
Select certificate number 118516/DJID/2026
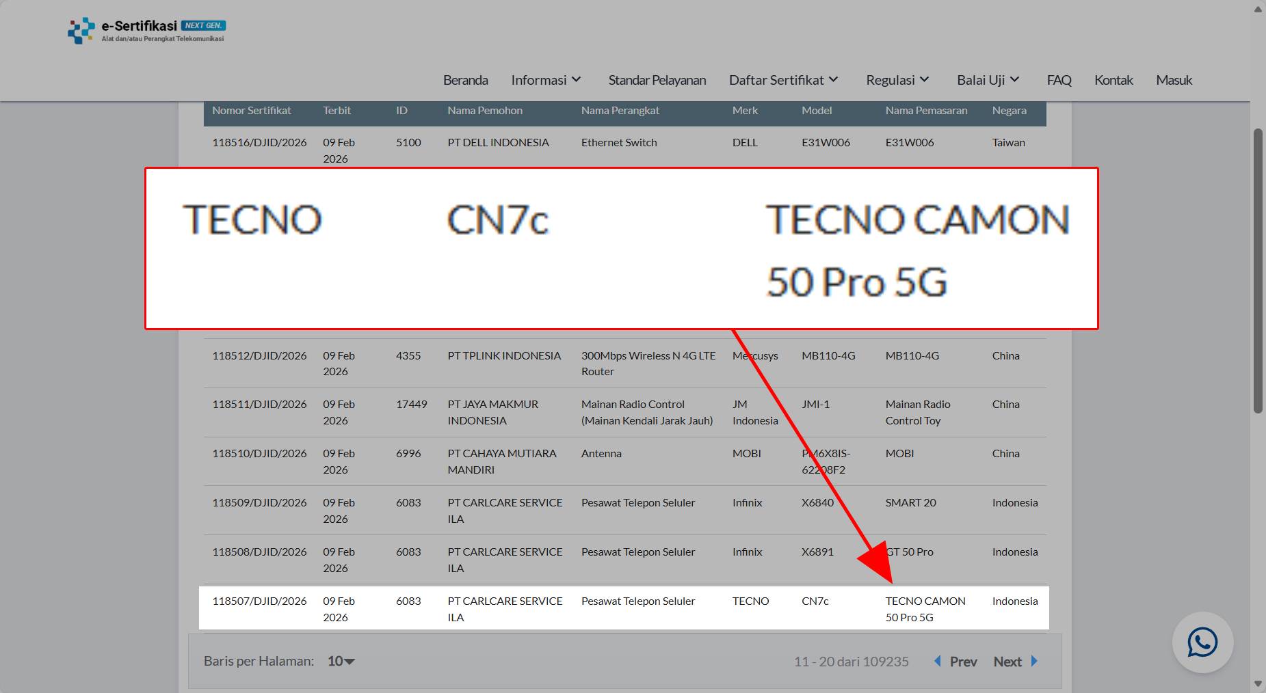259,142
